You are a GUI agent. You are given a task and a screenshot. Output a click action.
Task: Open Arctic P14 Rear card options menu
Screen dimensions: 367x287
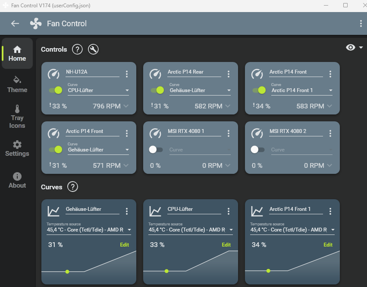point(229,74)
